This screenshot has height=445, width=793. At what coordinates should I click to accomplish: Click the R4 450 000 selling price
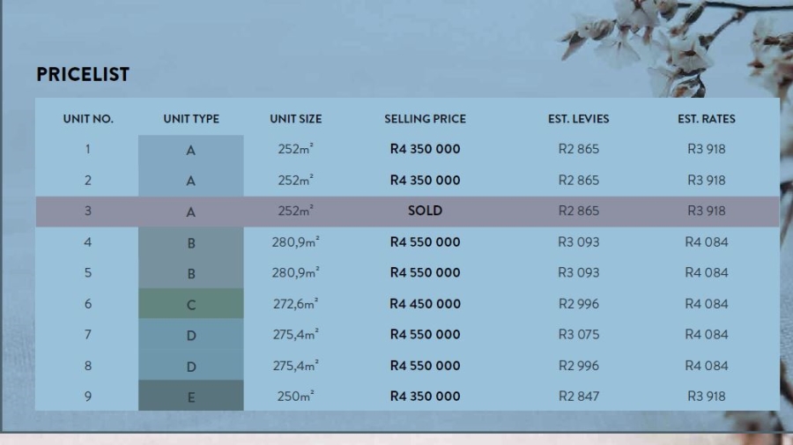pyautogui.click(x=425, y=304)
